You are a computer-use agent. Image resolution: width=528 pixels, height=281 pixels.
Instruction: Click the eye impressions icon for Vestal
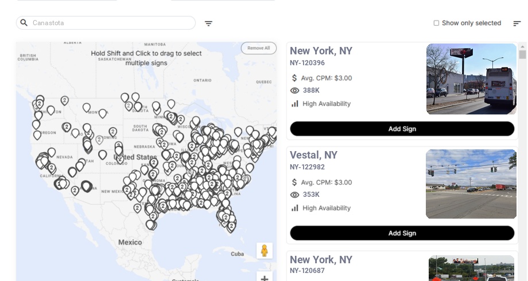[294, 195]
